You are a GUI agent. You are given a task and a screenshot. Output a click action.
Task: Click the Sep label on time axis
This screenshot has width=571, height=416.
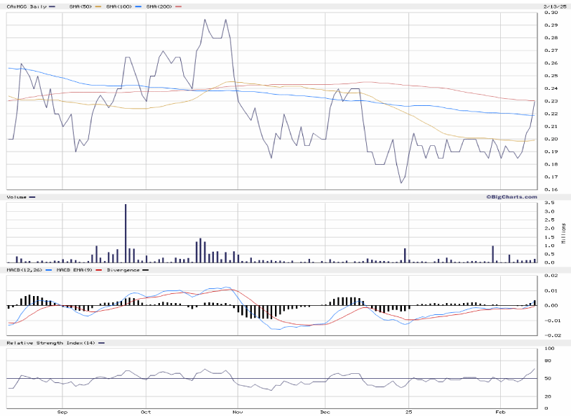(x=62, y=412)
